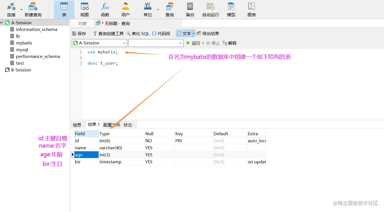Click Beautify SQL (美化 SQL)
This screenshot has width=384, height=212.
pyautogui.click(x=138, y=33)
